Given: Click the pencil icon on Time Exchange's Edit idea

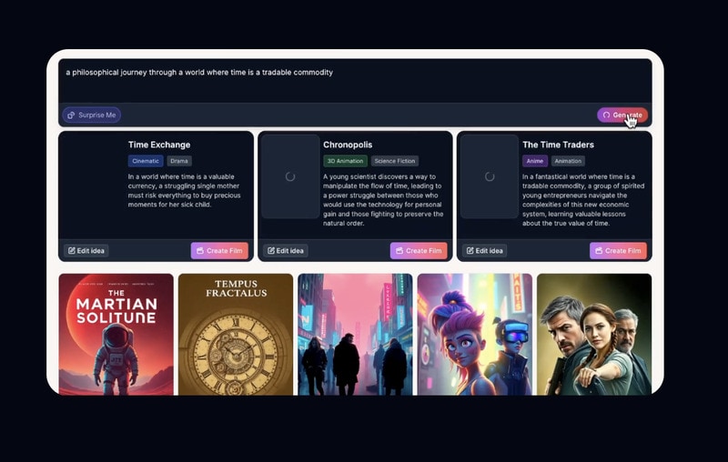Looking at the screenshot, I should 72,251.
